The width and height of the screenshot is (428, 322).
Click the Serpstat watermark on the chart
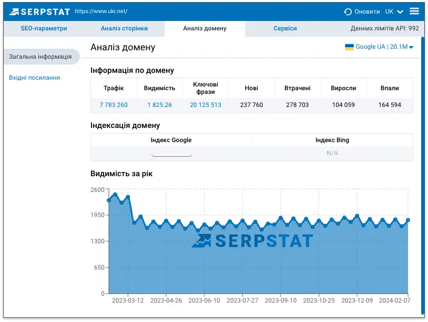tap(254, 241)
